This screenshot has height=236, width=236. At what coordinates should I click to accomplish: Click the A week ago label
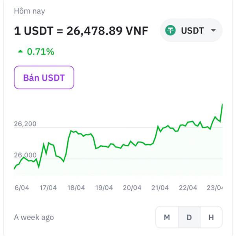[34, 218]
